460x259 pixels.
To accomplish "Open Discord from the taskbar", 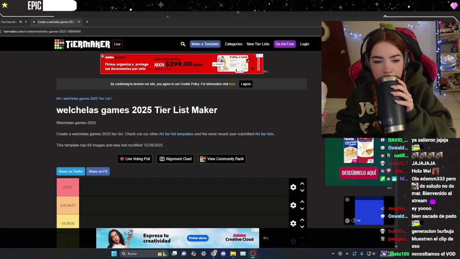I will [223, 254].
